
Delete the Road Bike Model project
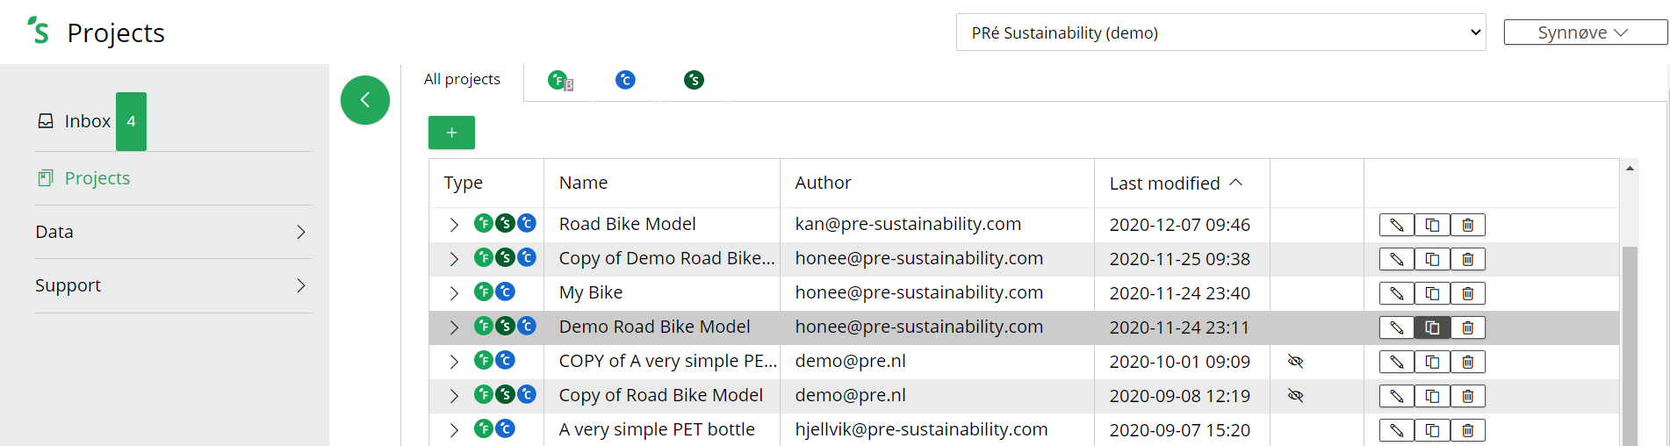point(1468,225)
